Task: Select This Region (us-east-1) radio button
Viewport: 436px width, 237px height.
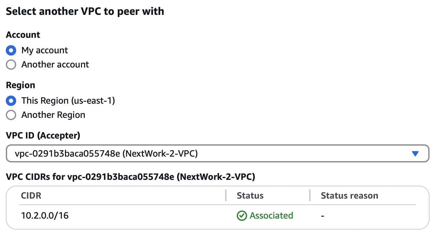Action: (x=11, y=101)
